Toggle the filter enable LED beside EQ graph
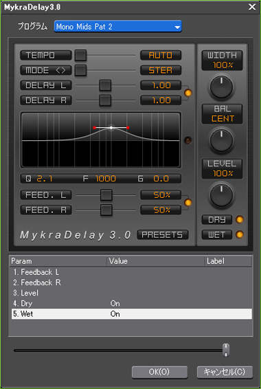 click(188, 140)
